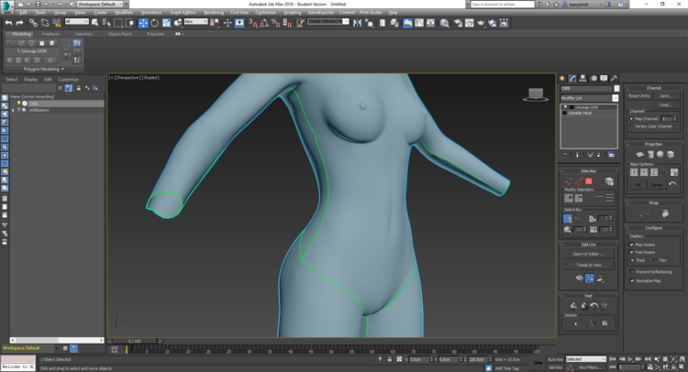Open the Create command panel tab

coord(562,79)
